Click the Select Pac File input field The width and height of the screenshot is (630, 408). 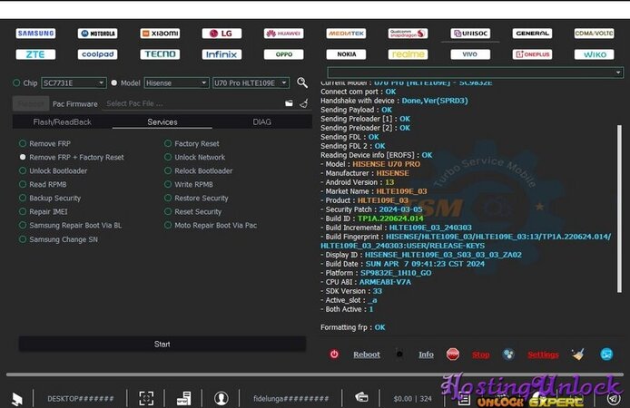[191, 103]
